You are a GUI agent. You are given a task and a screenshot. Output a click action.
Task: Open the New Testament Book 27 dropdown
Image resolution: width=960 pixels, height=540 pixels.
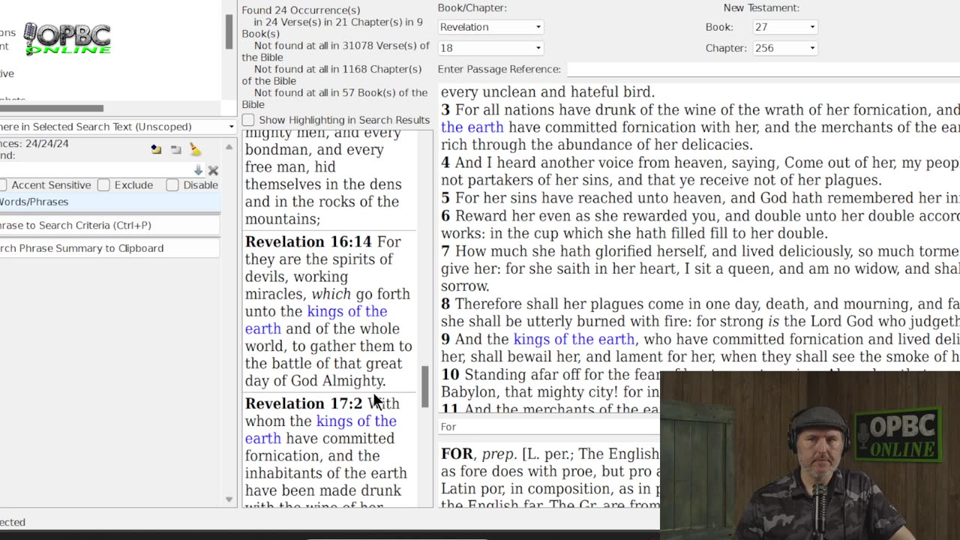(784, 27)
